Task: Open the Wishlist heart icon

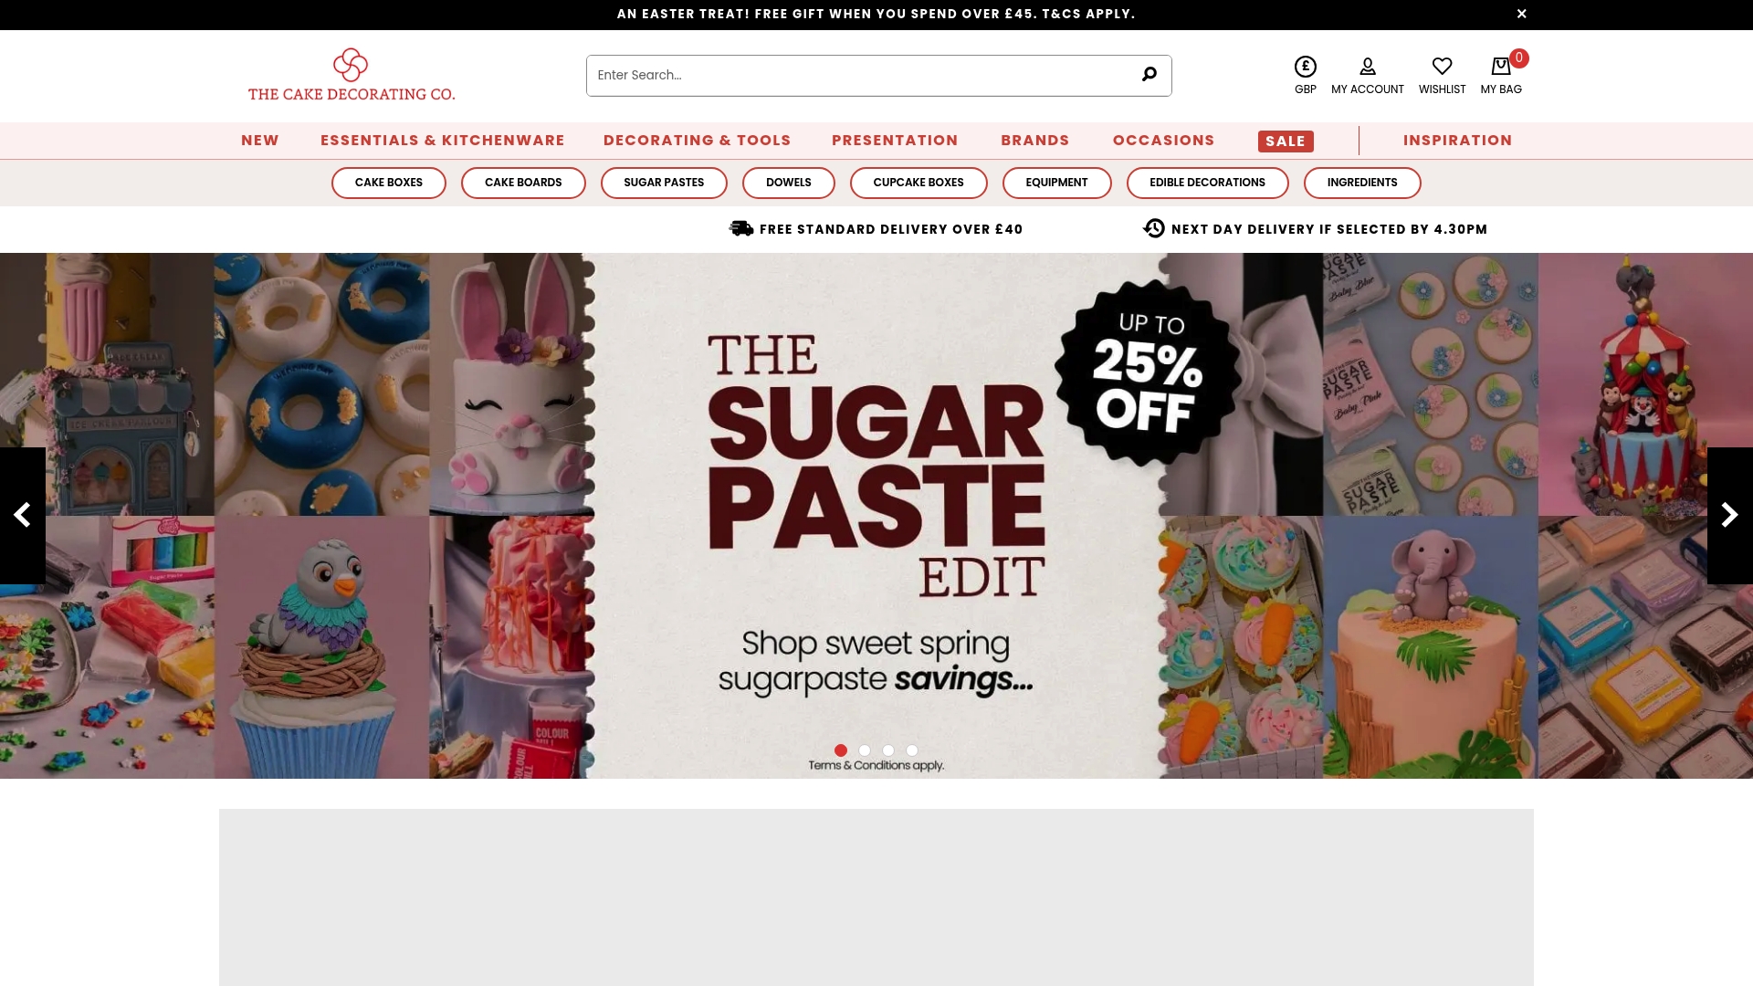Action: (x=1442, y=66)
